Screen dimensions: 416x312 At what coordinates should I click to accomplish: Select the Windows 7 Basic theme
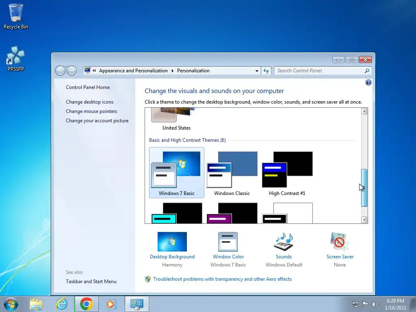pos(177,173)
